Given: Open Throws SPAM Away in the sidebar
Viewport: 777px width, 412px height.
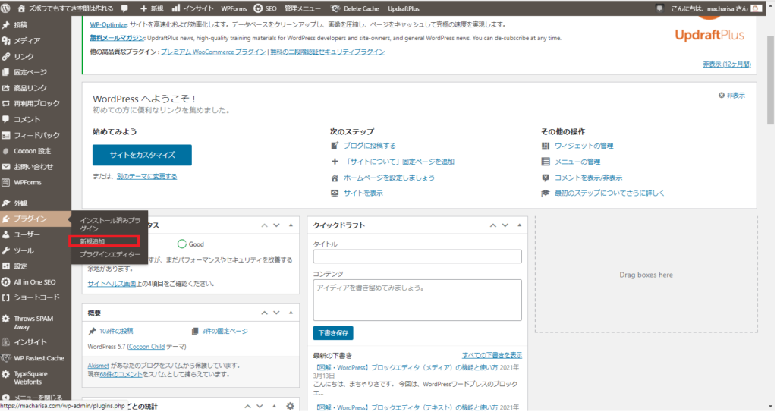Looking at the screenshot, I should click(x=33, y=322).
